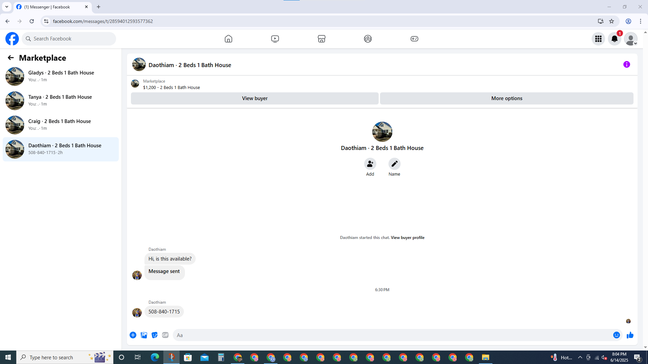
Task: Click the Name pencil icon
Action: click(395, 164)
